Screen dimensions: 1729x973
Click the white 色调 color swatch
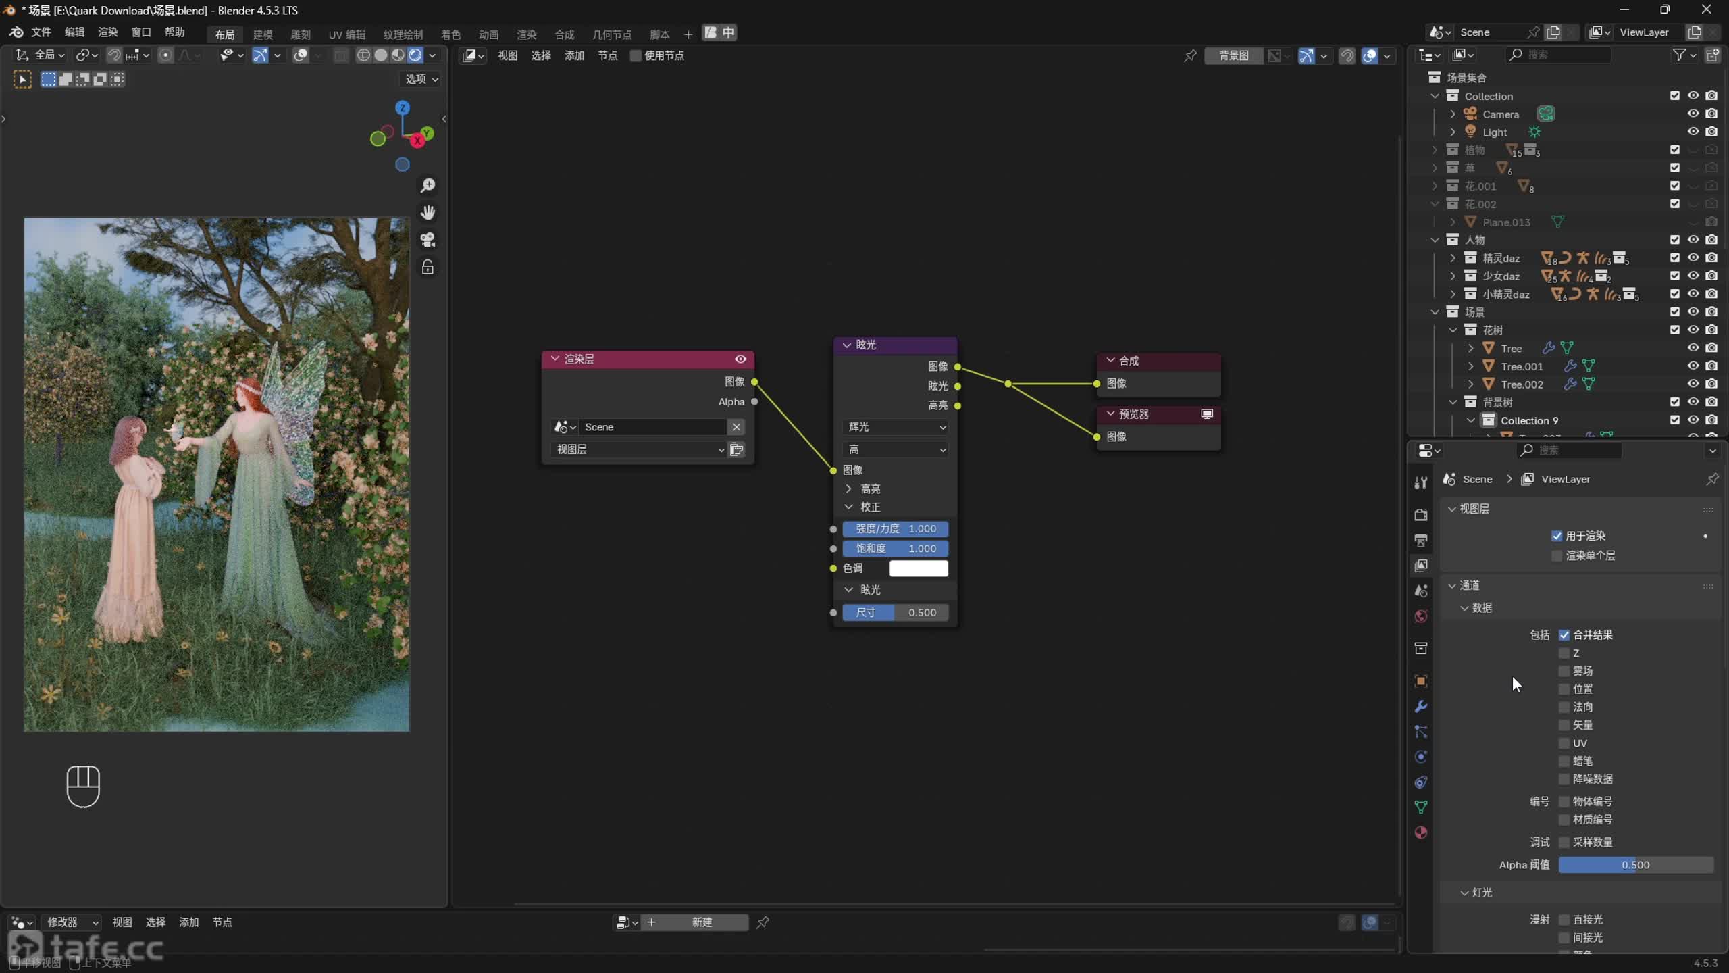coord(919,568)
